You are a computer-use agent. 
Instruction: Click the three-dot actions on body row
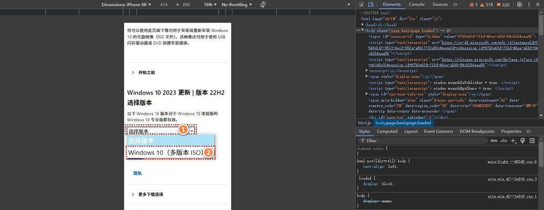359,30
